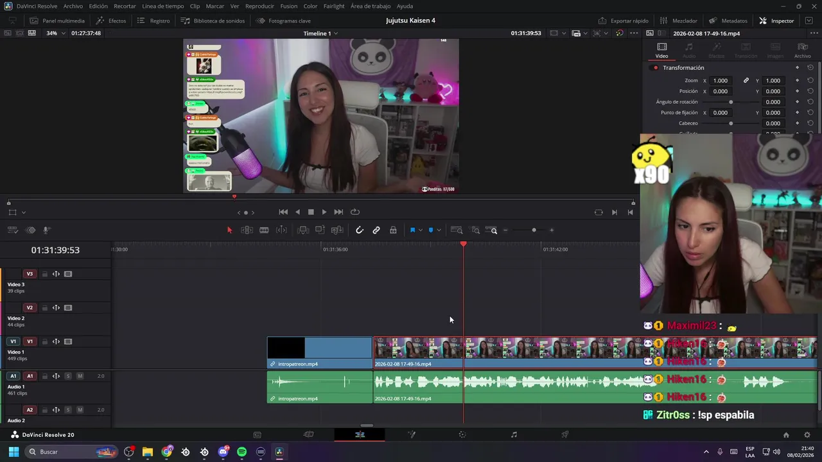The width and height of the screenshot is (822, 462).
Task: Toggle the Panel multimedia panel
Action: click(57, 21)
